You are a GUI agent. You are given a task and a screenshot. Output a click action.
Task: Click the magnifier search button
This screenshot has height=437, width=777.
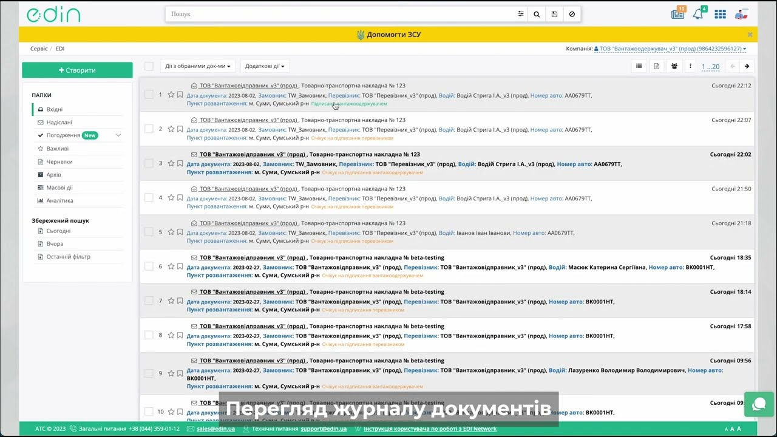(537, 14)
